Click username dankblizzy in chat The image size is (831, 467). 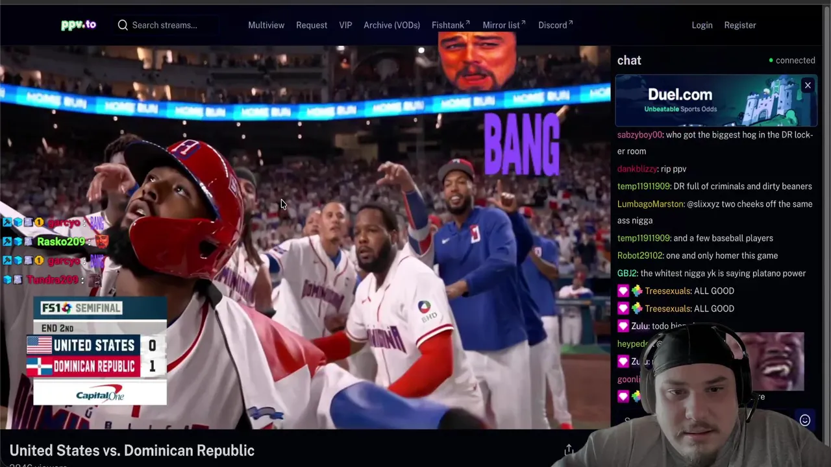tap(637, 169)
